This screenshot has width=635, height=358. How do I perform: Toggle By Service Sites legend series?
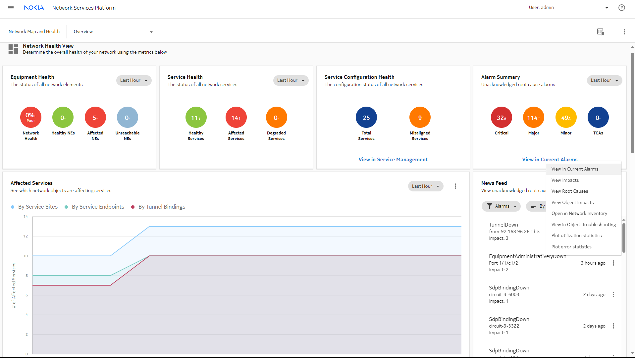[x=34, y=207]
